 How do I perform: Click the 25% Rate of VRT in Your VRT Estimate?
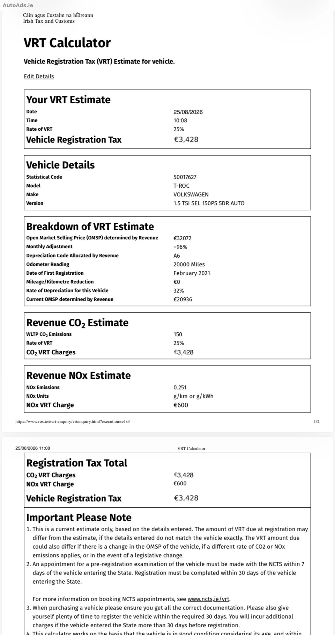coord(179,129)
